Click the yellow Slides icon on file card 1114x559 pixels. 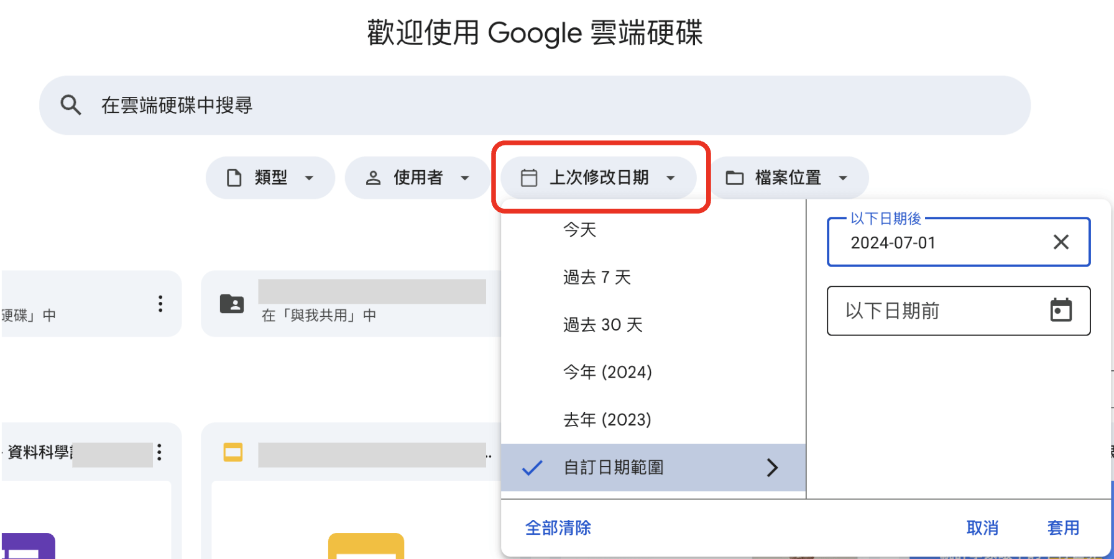[x=233, y=452]
